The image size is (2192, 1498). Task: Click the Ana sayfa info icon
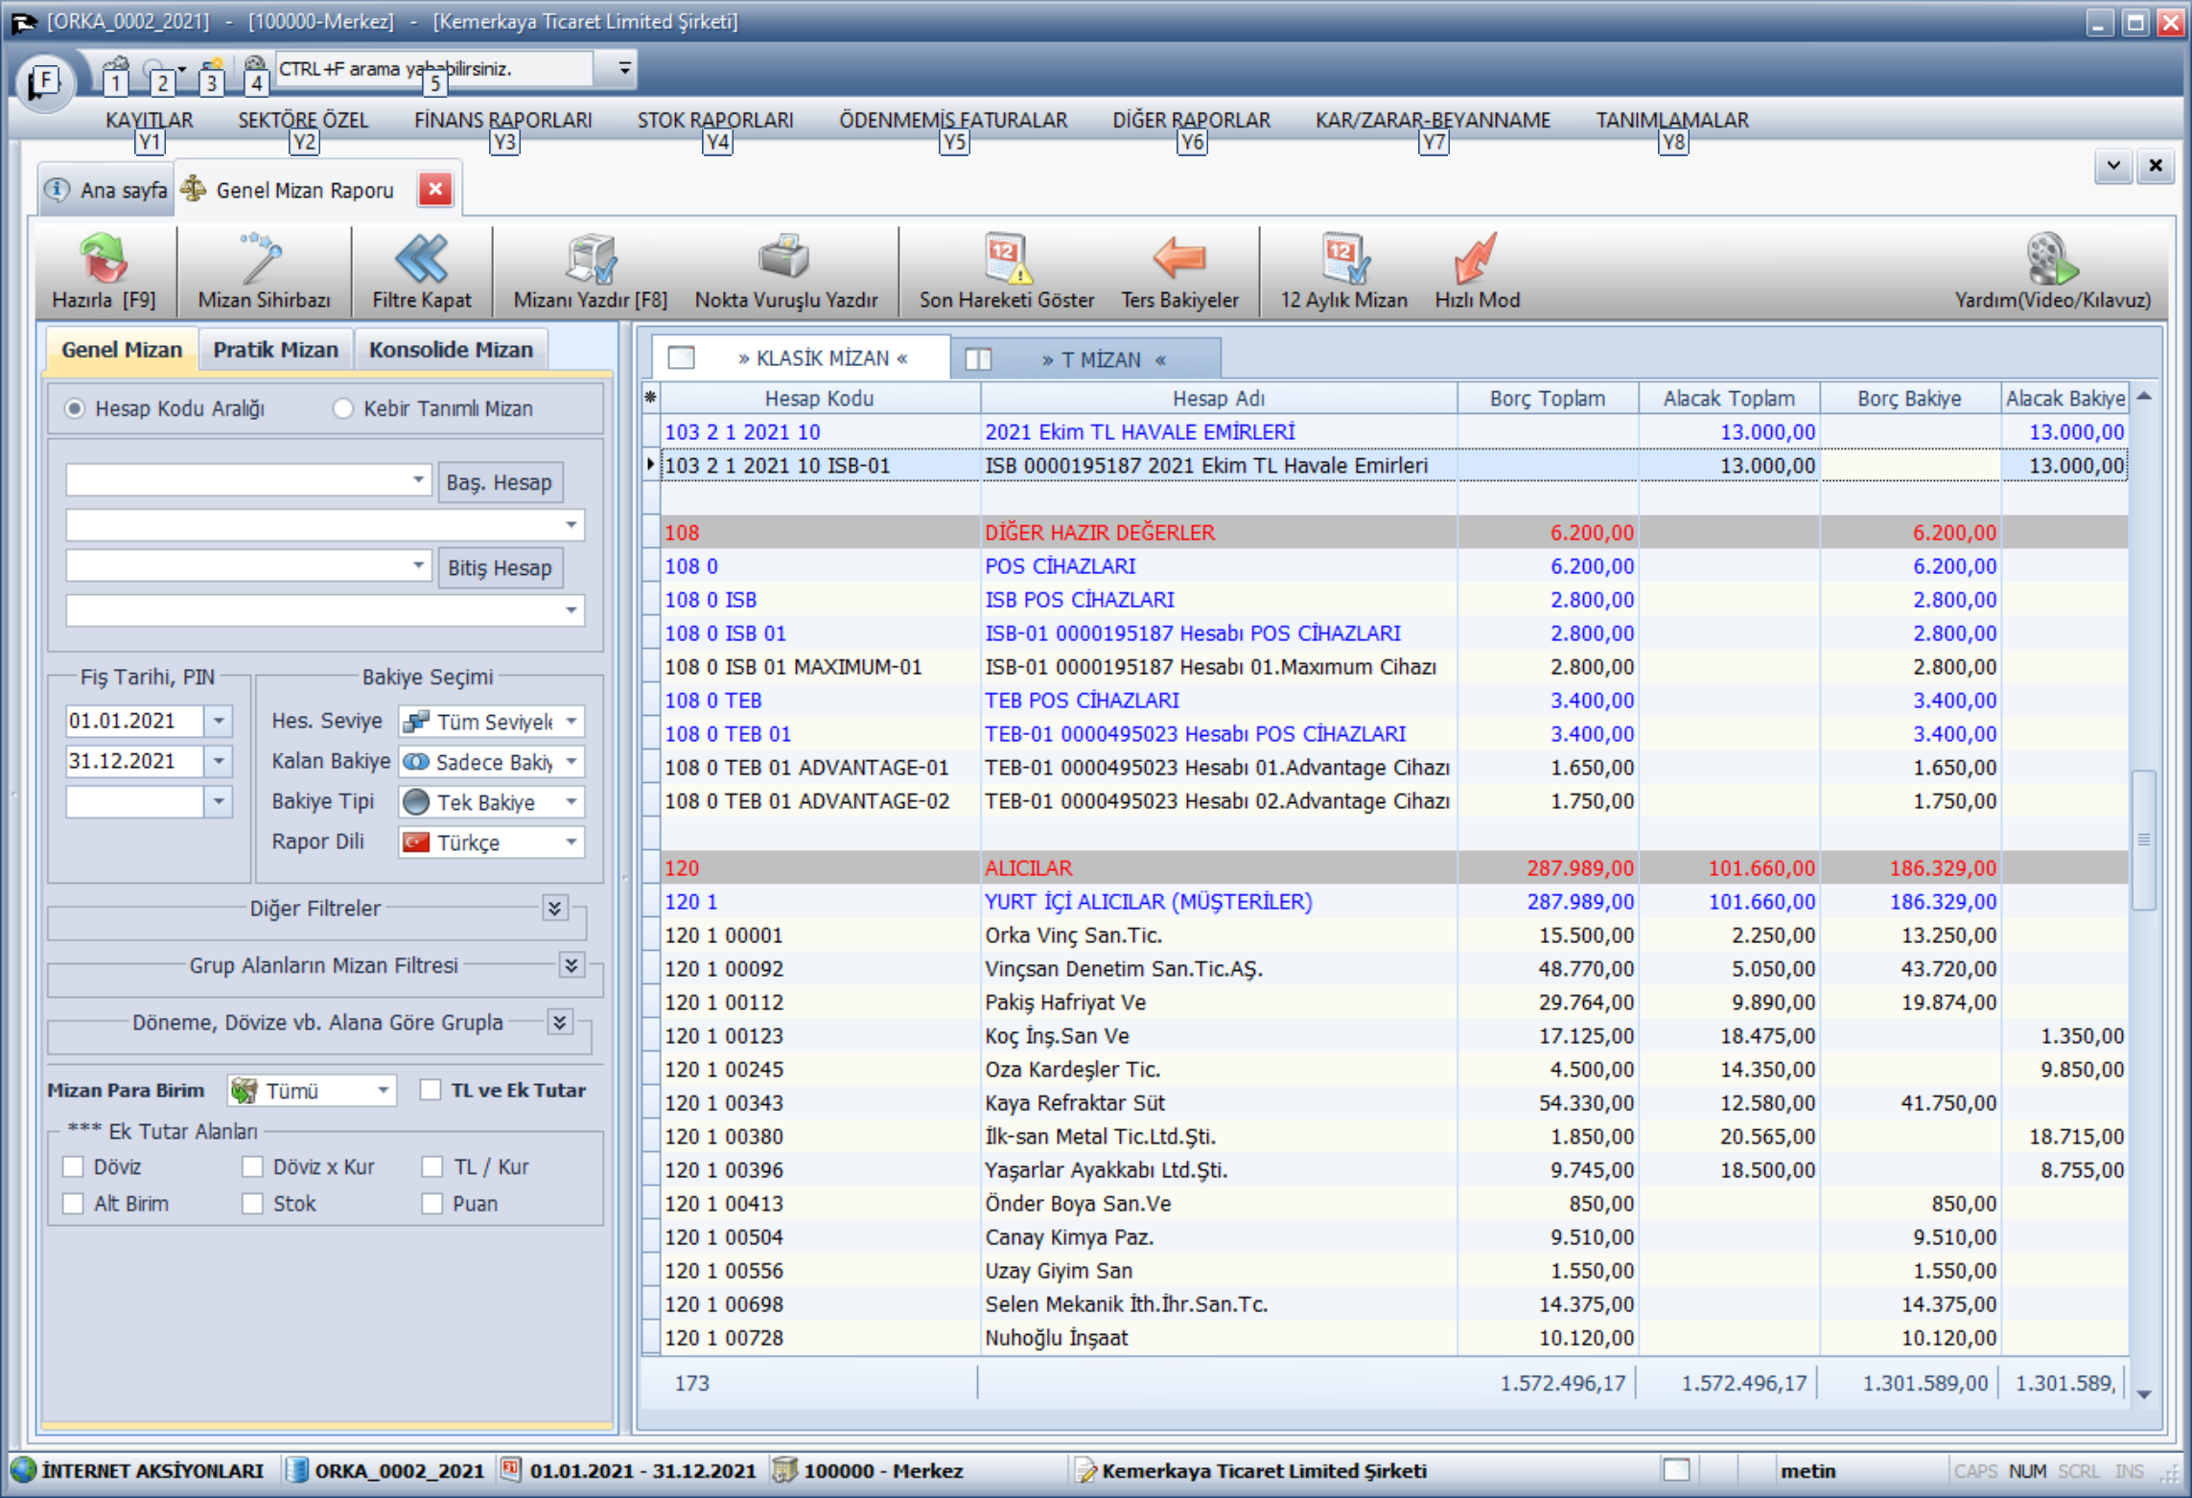click(x=57, y=189)
